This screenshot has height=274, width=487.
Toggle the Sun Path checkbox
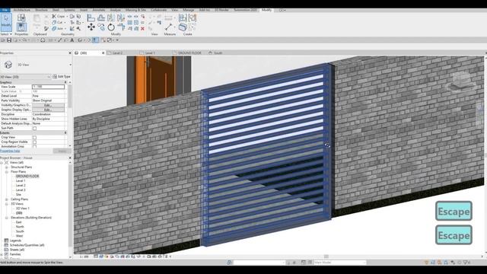(x=34, y=129)
